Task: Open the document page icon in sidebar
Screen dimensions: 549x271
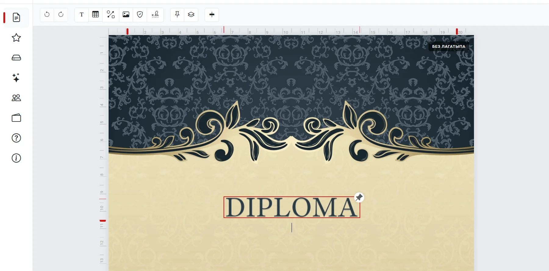Action: pos(16,17)
